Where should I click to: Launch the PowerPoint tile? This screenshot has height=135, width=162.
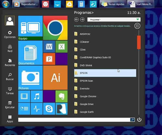coord(49,59)
